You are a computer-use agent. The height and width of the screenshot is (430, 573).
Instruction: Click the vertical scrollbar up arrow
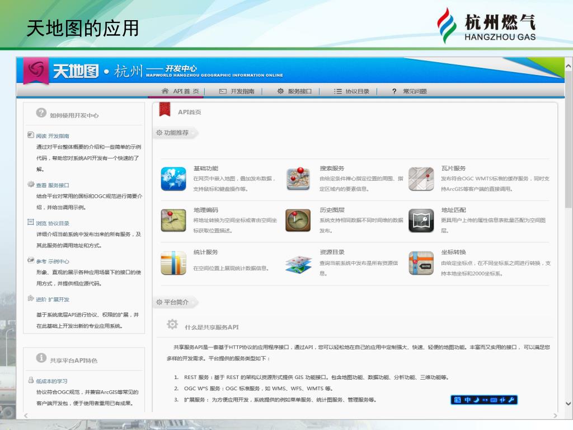569,66
